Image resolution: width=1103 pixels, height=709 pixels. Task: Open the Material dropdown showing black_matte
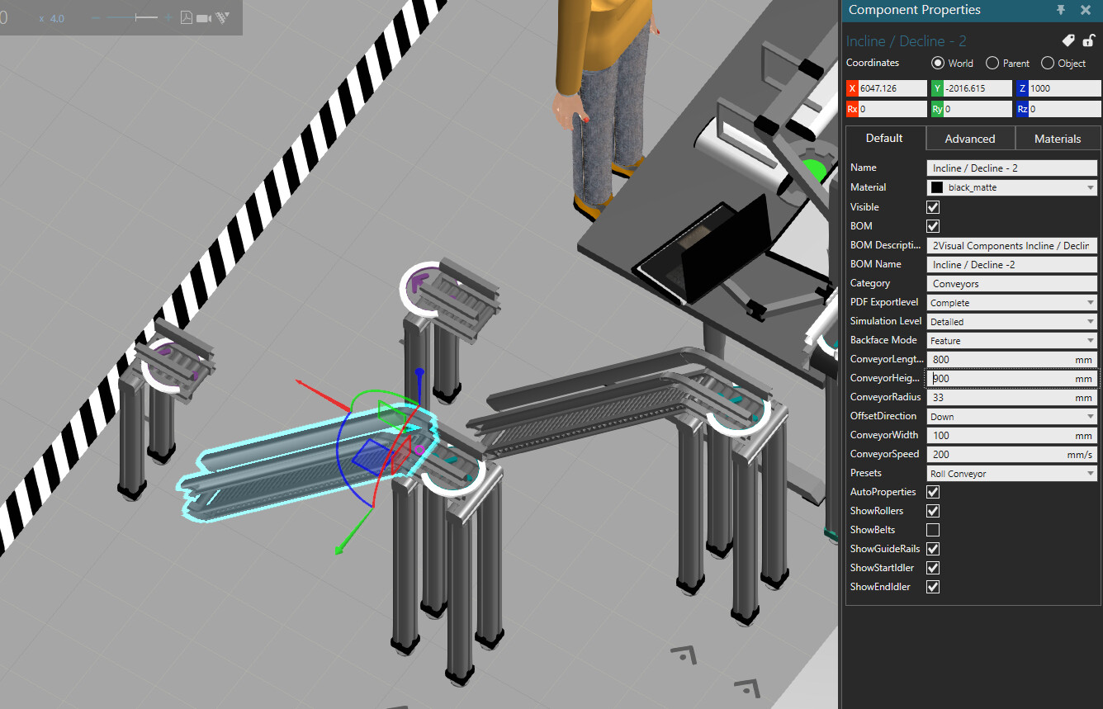[x=1012, y=187]
